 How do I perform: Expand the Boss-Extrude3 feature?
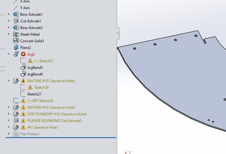click(x=9, y=27)
